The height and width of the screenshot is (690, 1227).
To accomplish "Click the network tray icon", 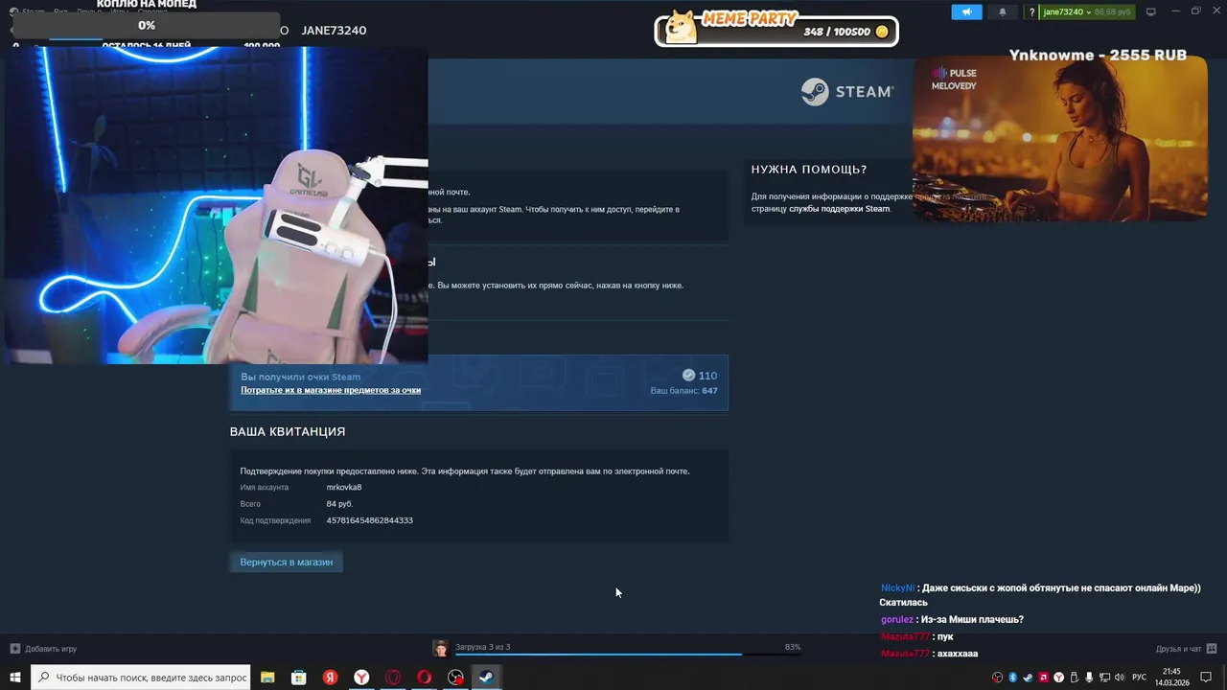I will pyautogui.click(x=1104, y=678).
